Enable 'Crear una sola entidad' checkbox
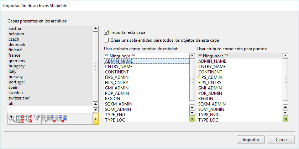The width and height of the screenshot is (299, 149). (106, 40)
